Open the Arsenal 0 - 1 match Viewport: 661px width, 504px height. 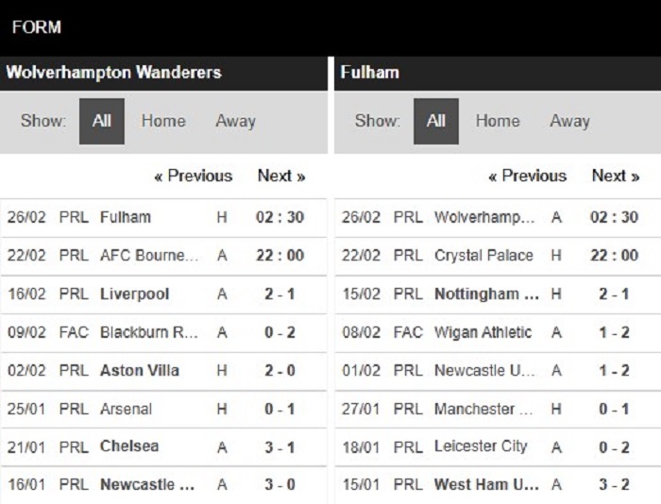click(163, 410)
